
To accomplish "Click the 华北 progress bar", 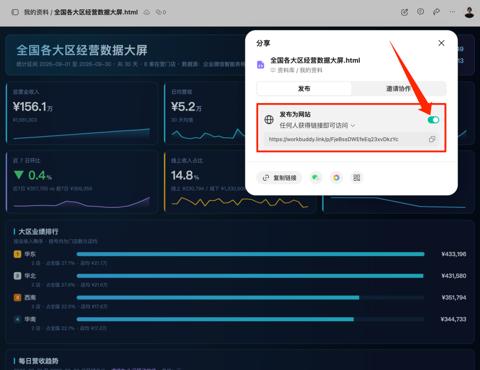I will [x=250, y=276].
